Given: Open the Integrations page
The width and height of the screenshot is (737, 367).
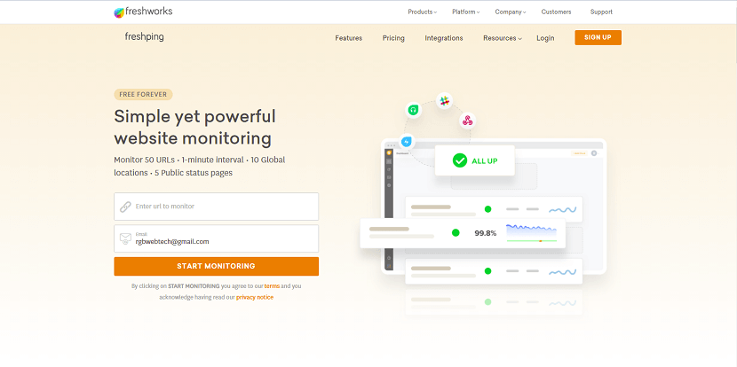Looking at the screenshot, I should [444, 38].
